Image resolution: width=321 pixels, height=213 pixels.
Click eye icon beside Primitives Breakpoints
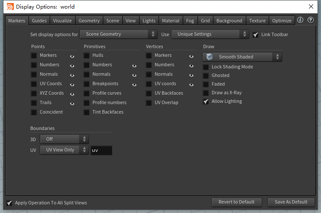[134, 84]
